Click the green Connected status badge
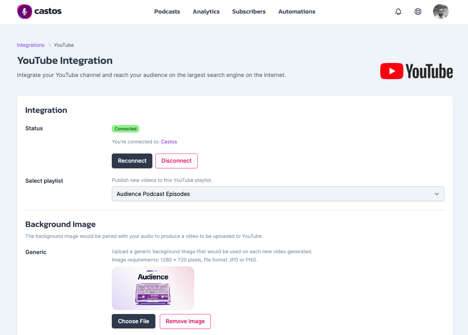Screen dimensions: 468x335 125,129
